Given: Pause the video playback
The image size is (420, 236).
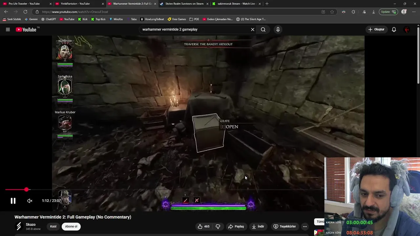Looking at the screenshot, I should click(13, 201).
